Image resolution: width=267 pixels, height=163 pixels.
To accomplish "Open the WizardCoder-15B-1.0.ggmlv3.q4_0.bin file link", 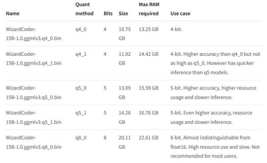I will [34, 34].
